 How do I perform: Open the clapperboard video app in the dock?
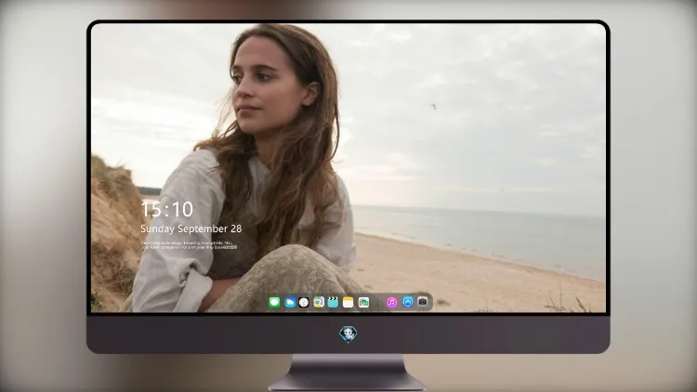pos(333,303)
